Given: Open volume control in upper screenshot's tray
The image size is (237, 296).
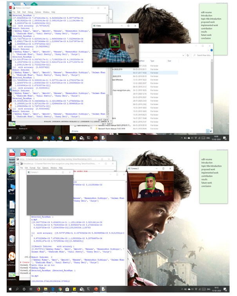Looking at the screenshot, I should coord(192,138).
